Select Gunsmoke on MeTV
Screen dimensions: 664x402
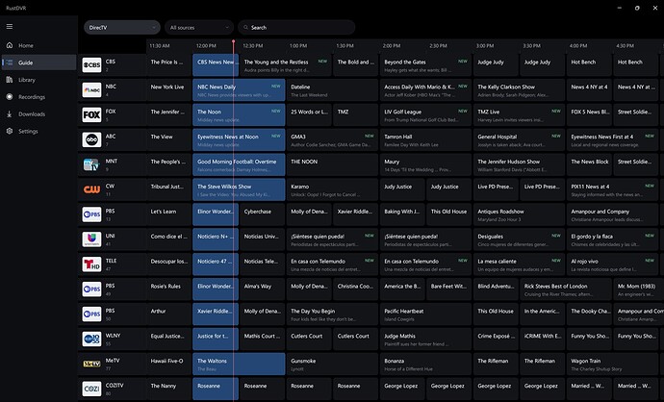tap(332, 364)
